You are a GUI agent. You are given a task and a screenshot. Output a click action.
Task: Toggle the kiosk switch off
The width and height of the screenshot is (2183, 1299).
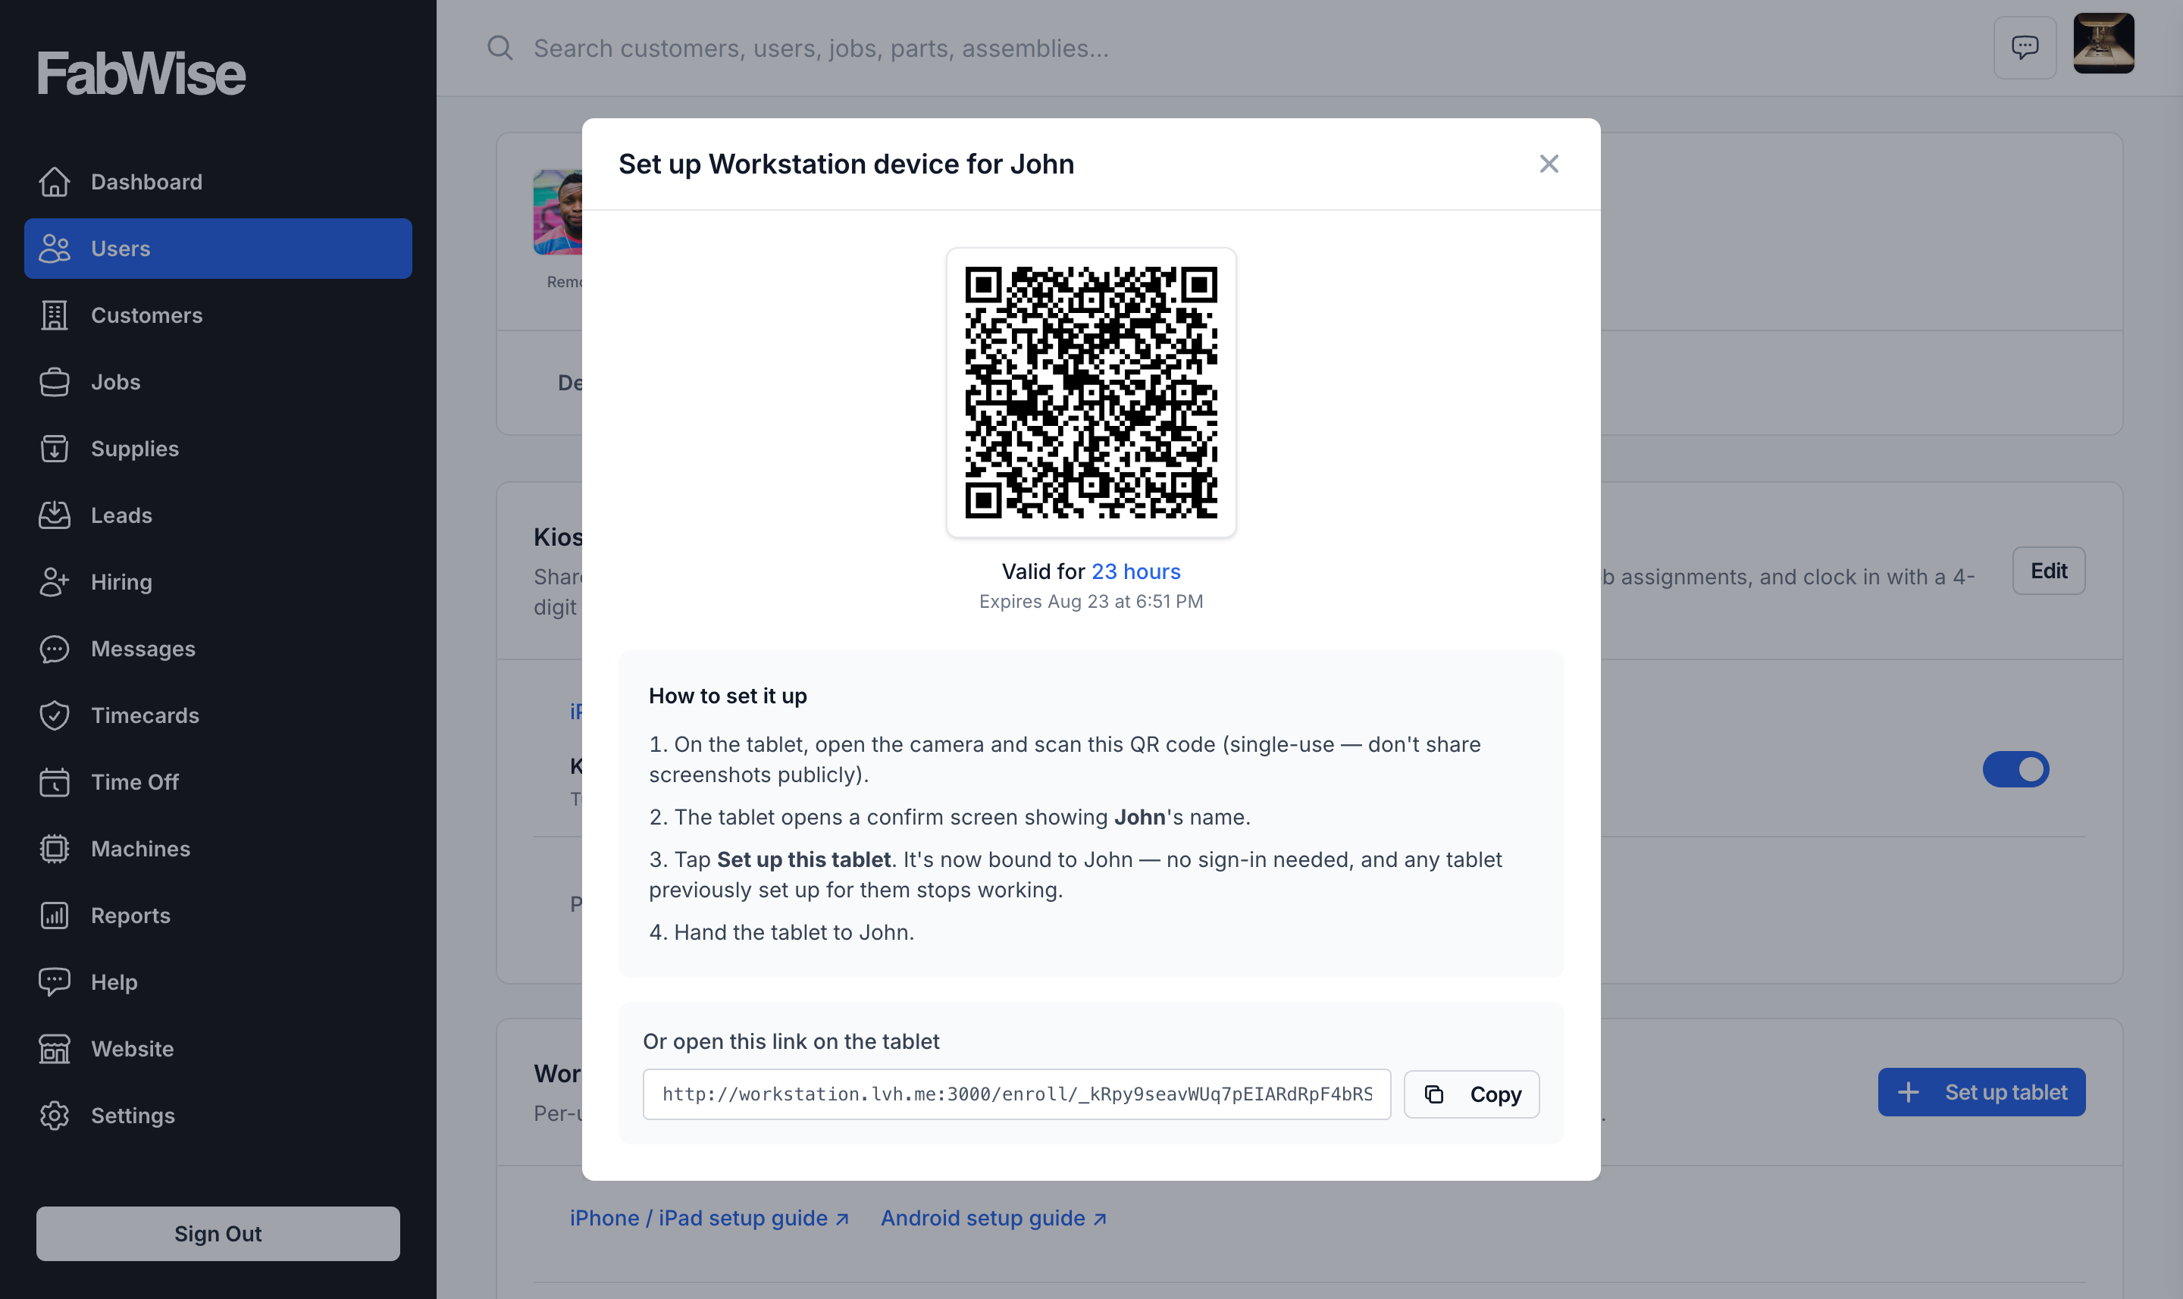pos(2015,769)
